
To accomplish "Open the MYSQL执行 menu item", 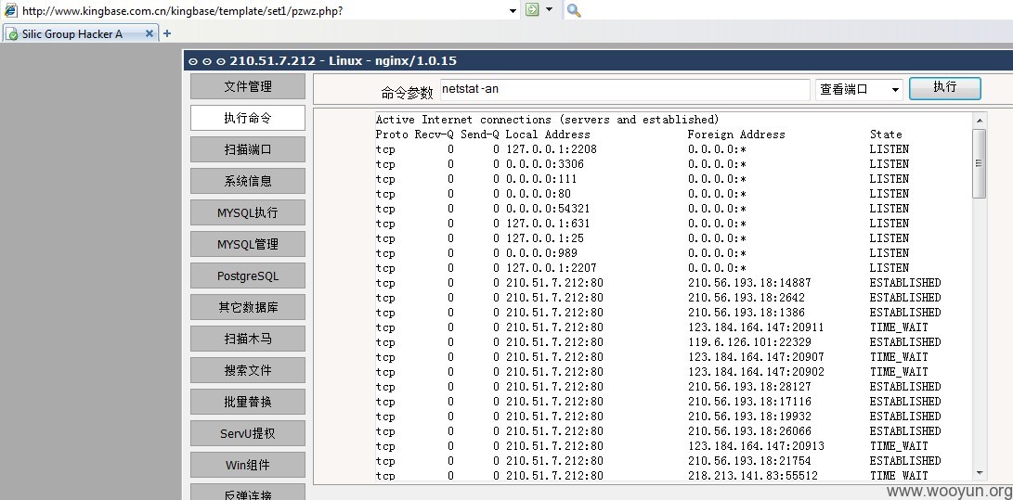I will tap(247, 213).
